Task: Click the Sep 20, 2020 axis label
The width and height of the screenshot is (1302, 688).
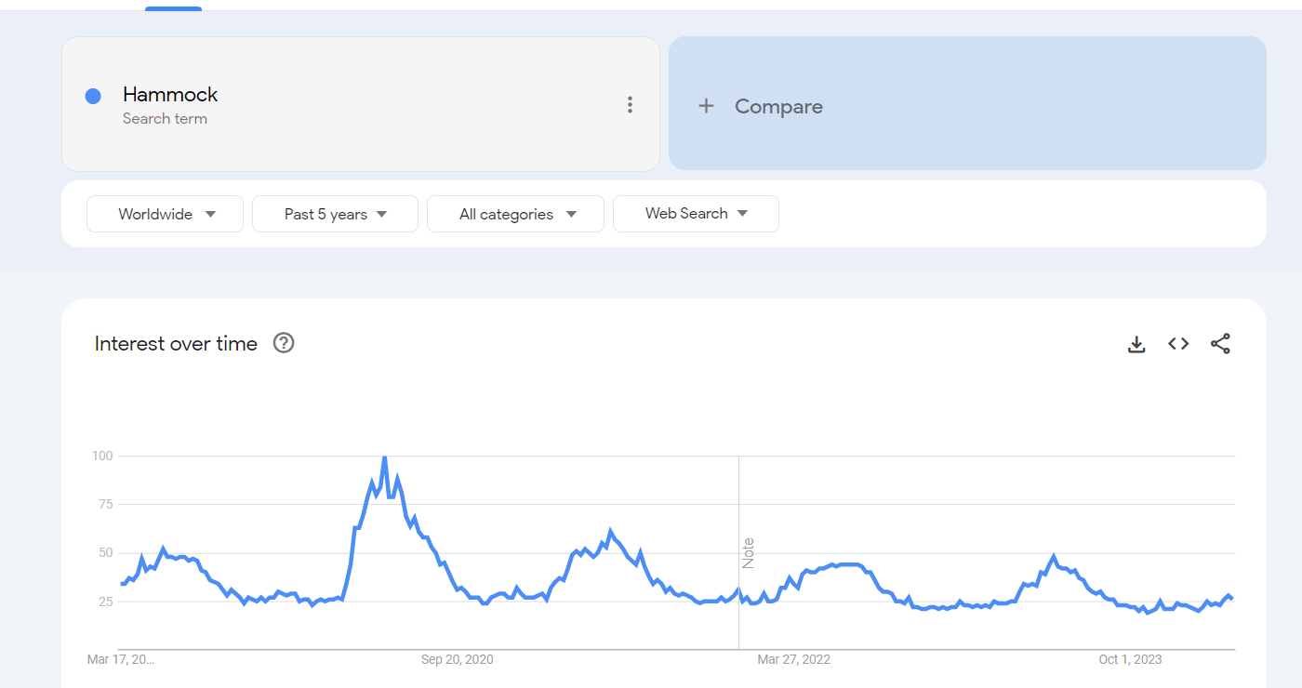Action: [457, 659]
